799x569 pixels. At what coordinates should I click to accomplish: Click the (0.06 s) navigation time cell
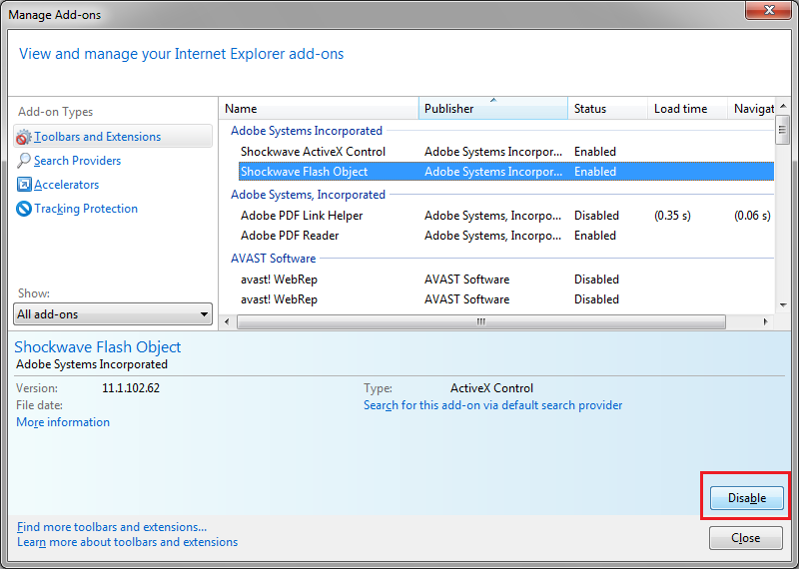(752, 216)
